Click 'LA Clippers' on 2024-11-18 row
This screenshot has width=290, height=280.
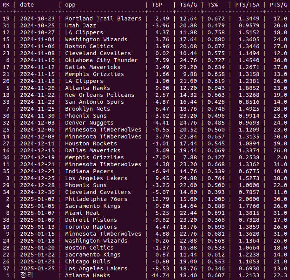tap(84, 81)
